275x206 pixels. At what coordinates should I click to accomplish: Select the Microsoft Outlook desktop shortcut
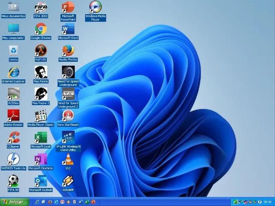point(41,184)
